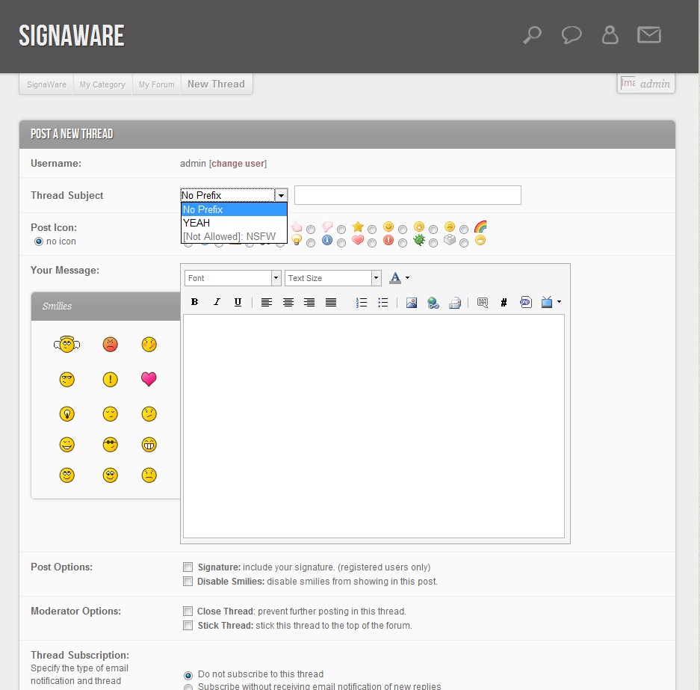
Task: Insert code with the hash icon
Action: point(504,303)
